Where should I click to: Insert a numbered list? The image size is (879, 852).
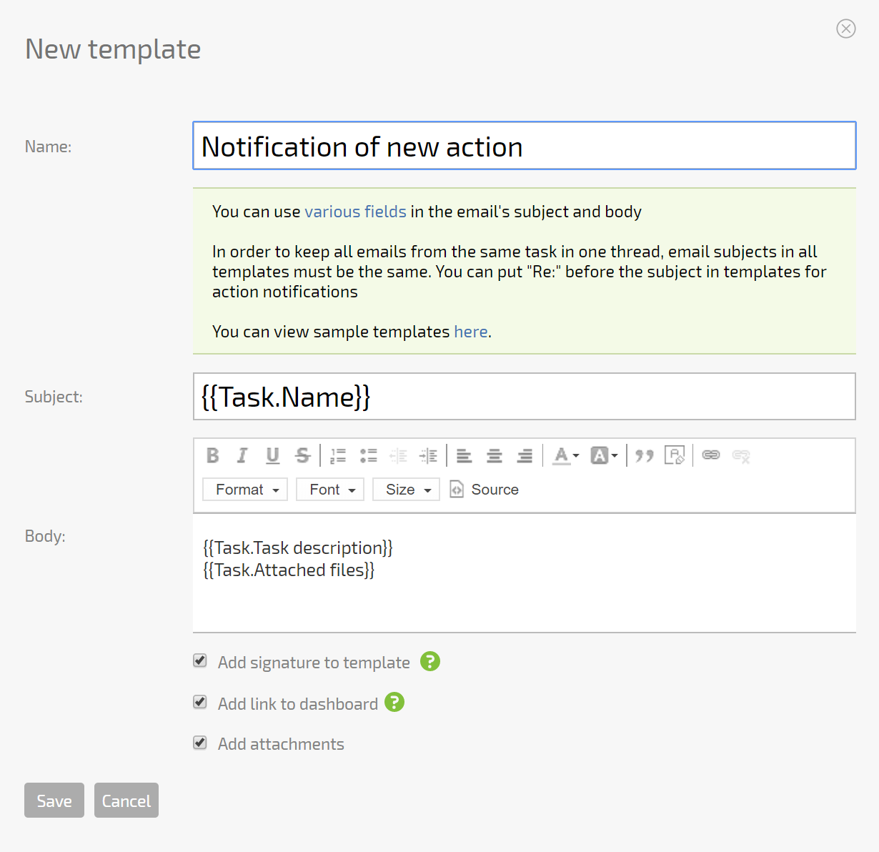(338, 455)
